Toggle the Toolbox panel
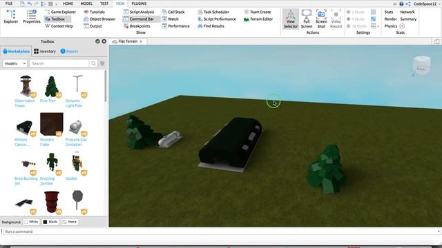Viewport: 442px width, 248px height. (57, 19)
